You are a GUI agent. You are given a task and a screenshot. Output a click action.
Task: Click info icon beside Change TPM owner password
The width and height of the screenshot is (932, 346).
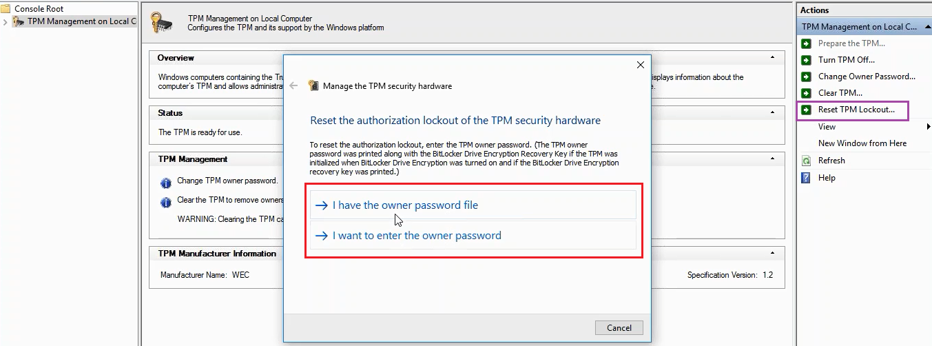(x=165, y=183)
